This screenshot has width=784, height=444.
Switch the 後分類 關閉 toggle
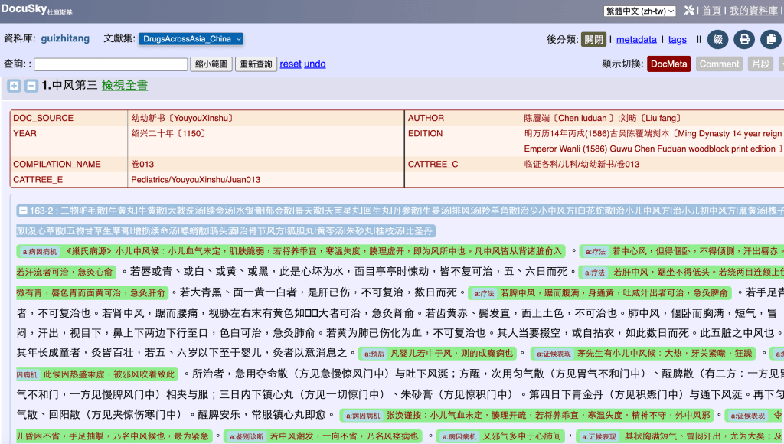pos(593,40)
